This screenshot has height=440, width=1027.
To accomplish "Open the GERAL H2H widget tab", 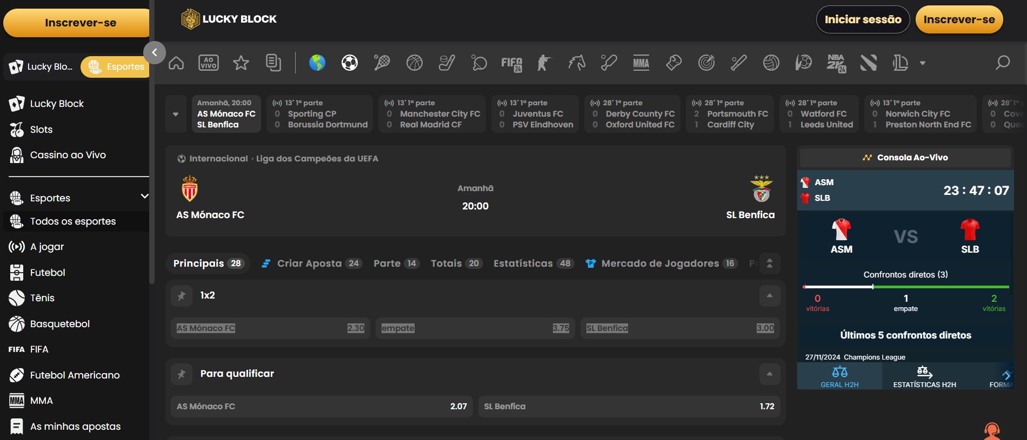I will 839,376.
